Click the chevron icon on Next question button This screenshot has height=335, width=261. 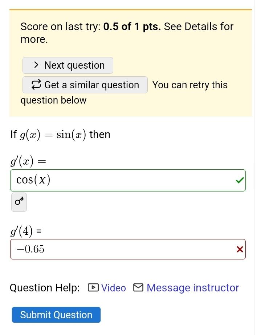point(36,65)
